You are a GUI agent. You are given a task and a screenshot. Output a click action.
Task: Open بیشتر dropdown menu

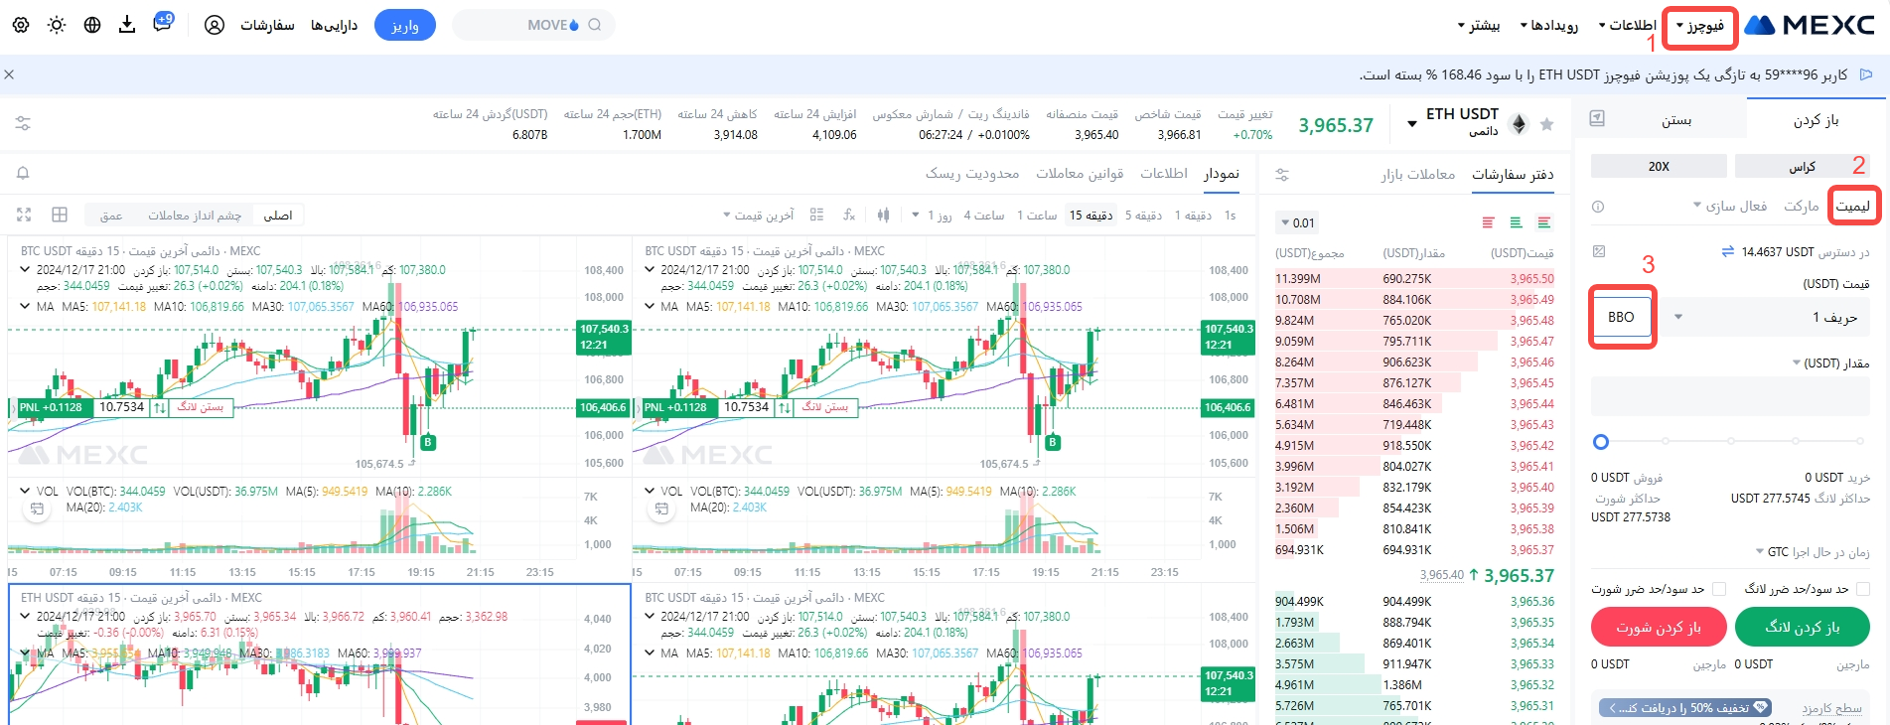(1479, 25)
